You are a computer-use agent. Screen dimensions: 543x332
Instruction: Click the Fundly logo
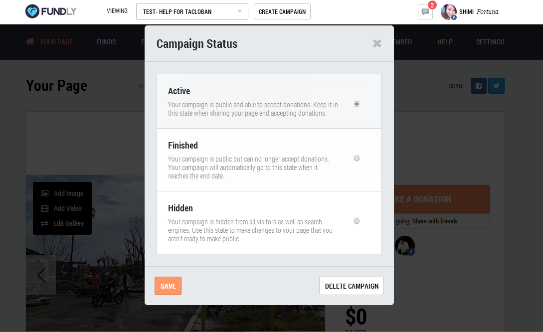(x=51, y=11)
